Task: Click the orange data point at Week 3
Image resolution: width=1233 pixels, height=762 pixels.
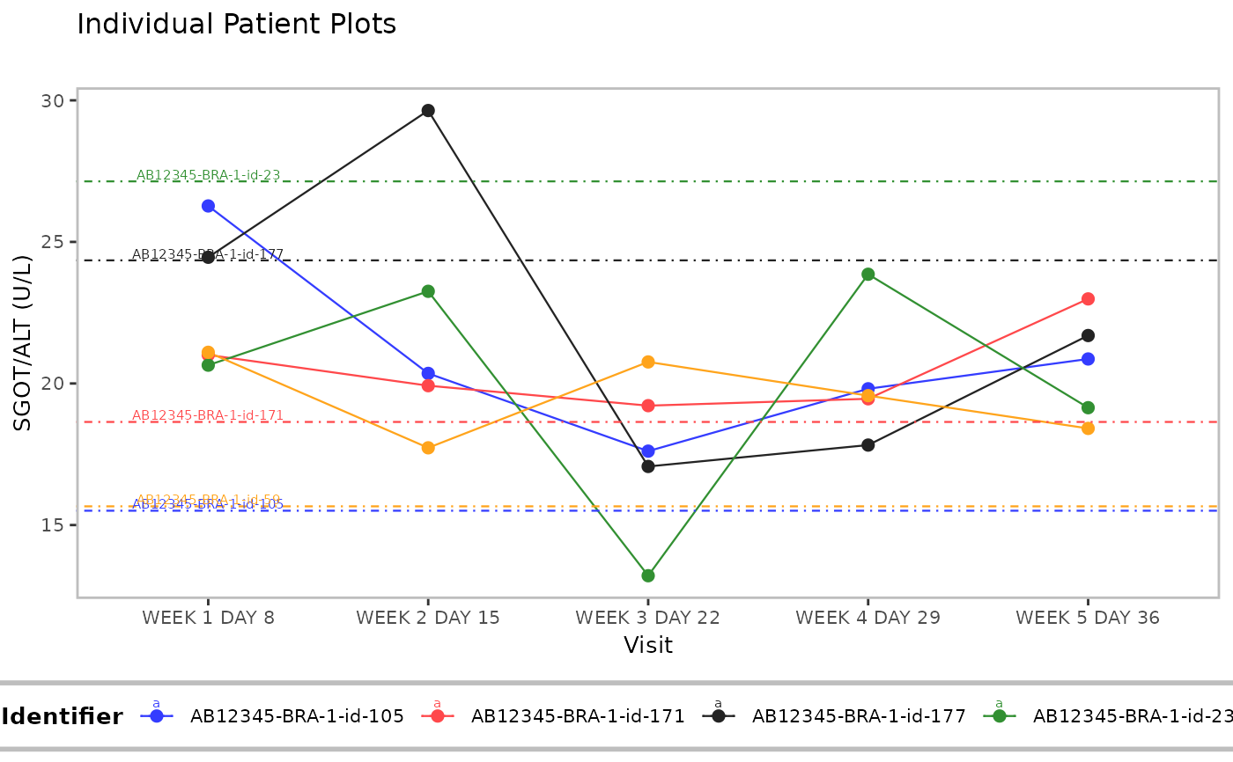Action: click(x=648, y=362)
